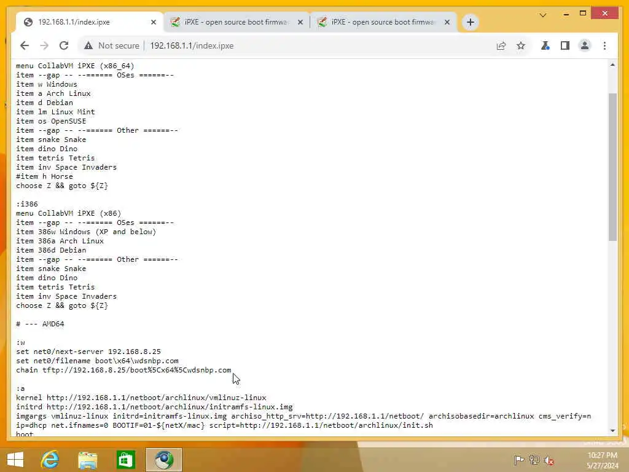The height and width of the screenshot is (472, 629).
Task: Open the Windows Start button
Action: pos(15,460)
